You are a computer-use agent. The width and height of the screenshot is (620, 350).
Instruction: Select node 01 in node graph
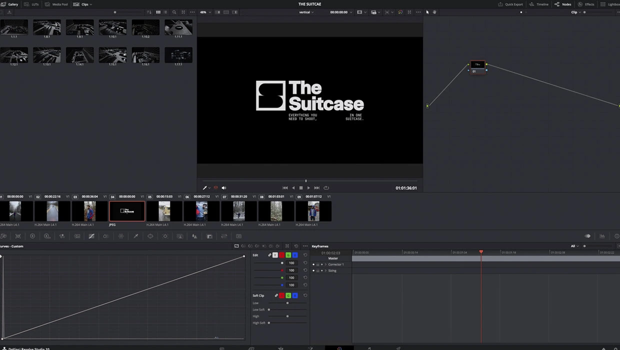pos(477,67)
